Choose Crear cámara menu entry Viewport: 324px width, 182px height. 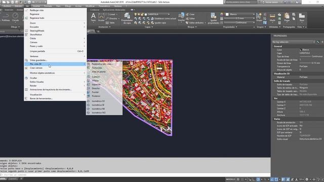click(55, 68)
